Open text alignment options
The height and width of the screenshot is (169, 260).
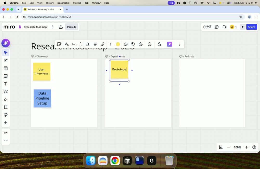[x=95, y=44]
